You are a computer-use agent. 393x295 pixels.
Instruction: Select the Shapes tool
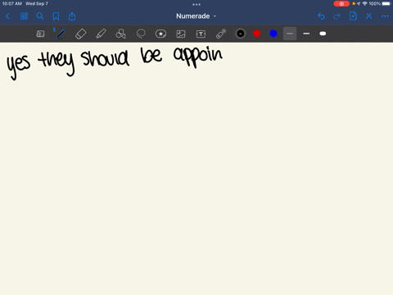[120, 34]
